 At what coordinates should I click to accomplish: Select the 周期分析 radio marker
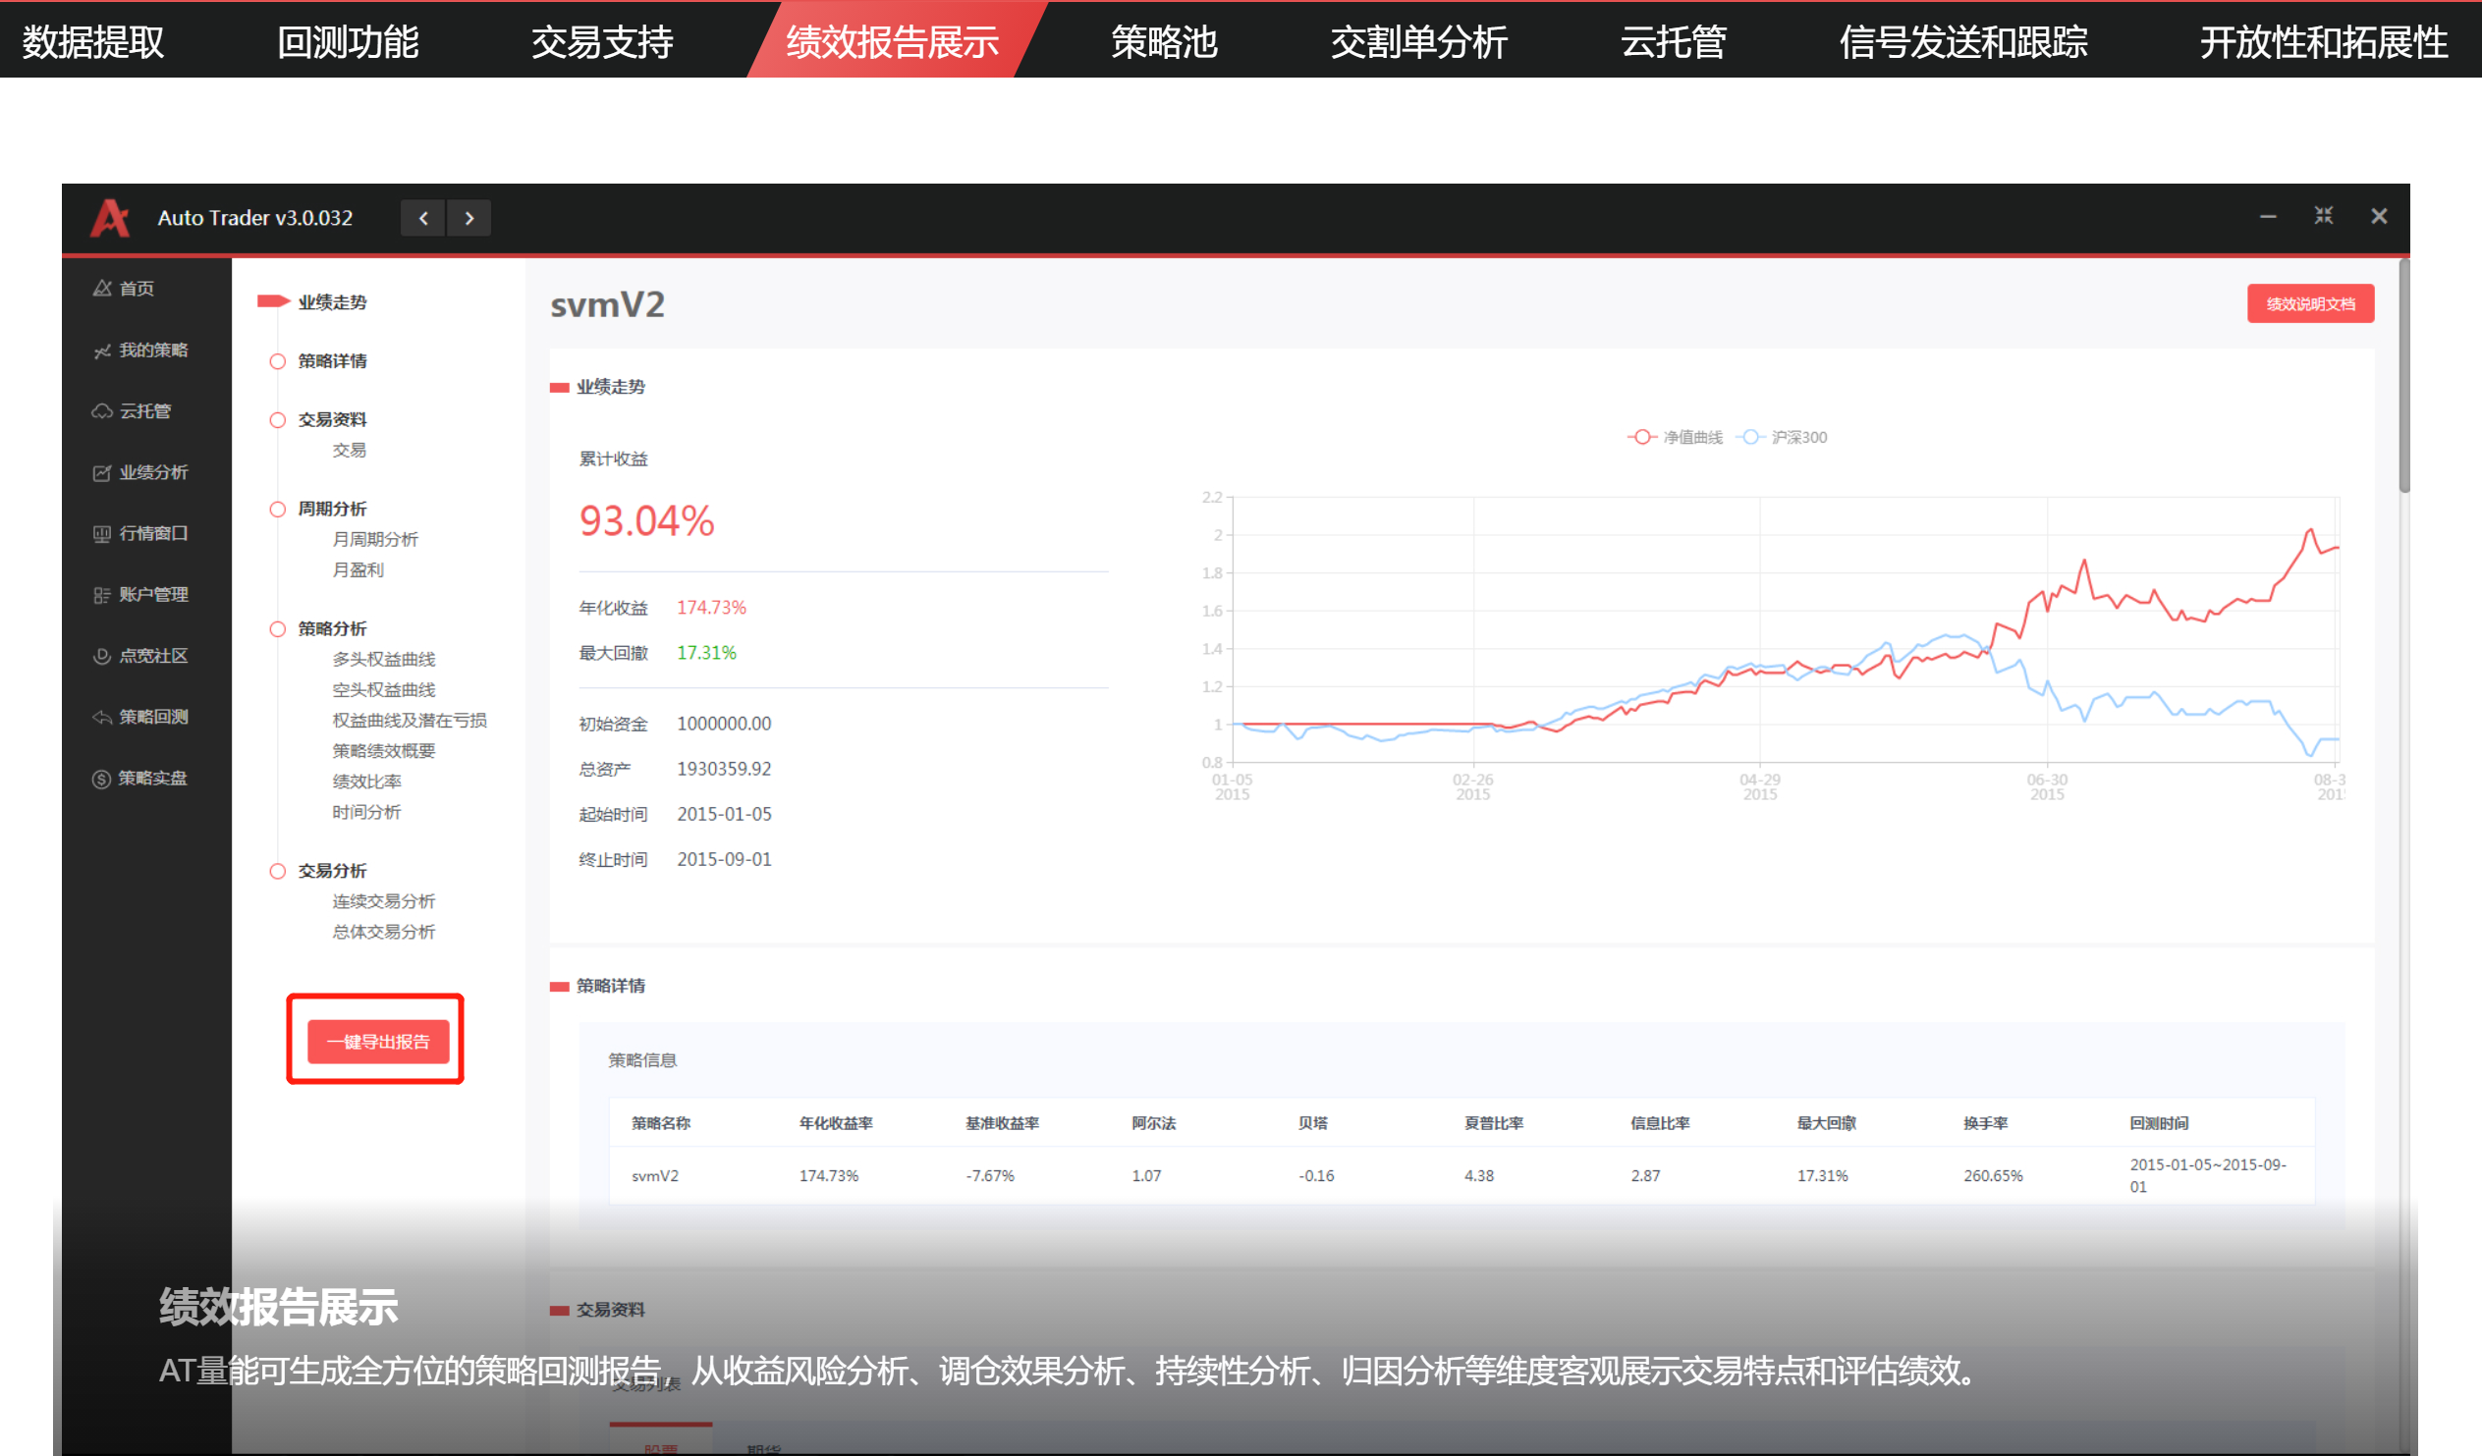point(278,509)
